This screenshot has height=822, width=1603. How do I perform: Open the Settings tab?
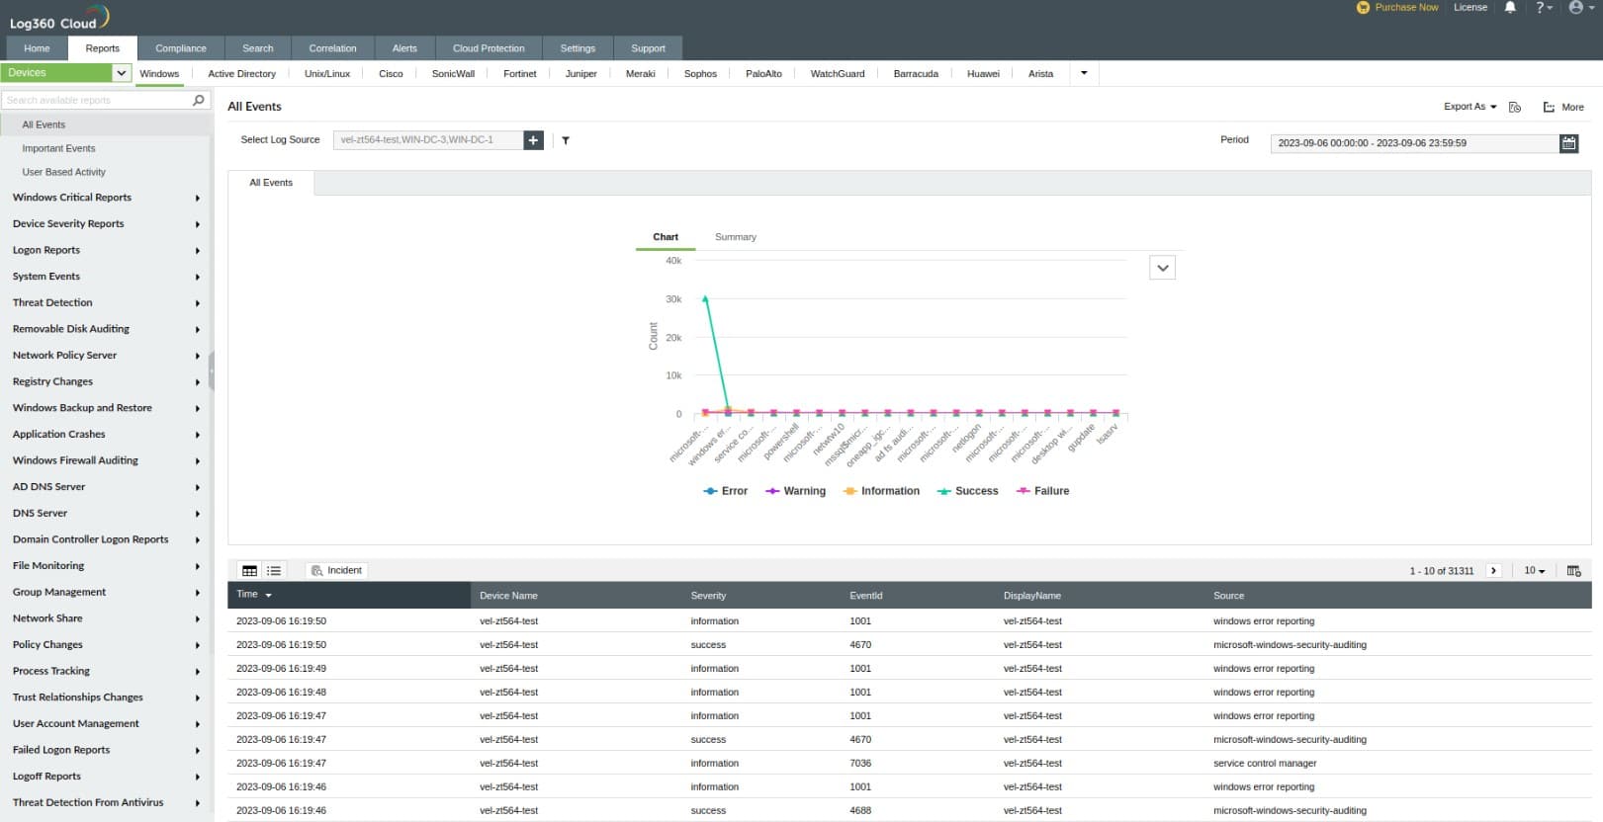578,48
